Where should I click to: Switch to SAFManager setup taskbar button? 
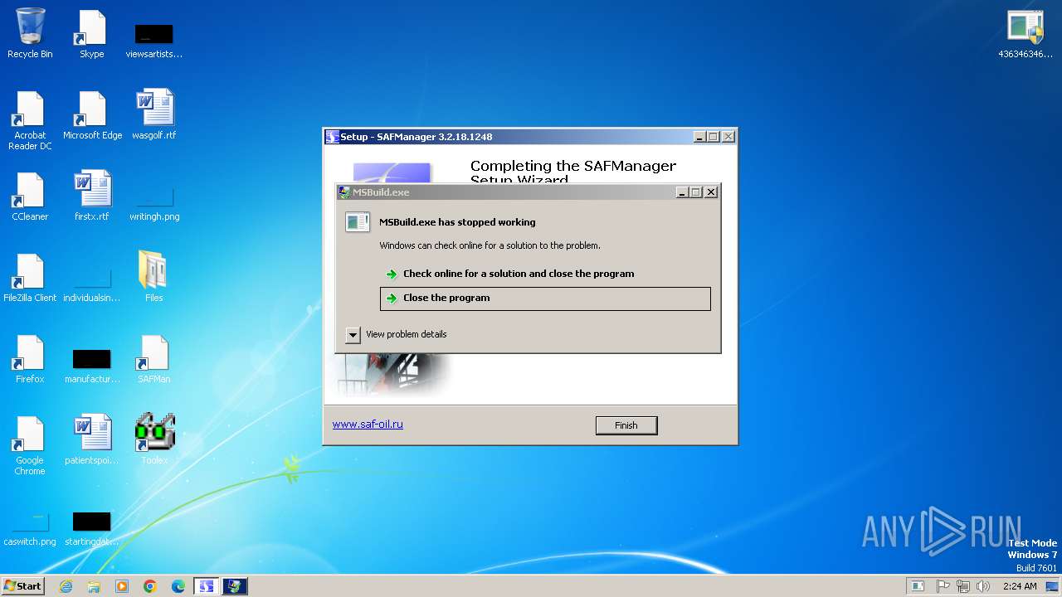(206, 586)
